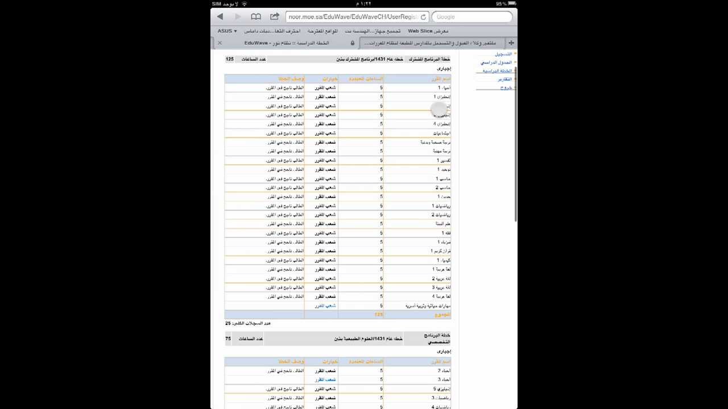Click the وصف الخطأ column header

291,79
